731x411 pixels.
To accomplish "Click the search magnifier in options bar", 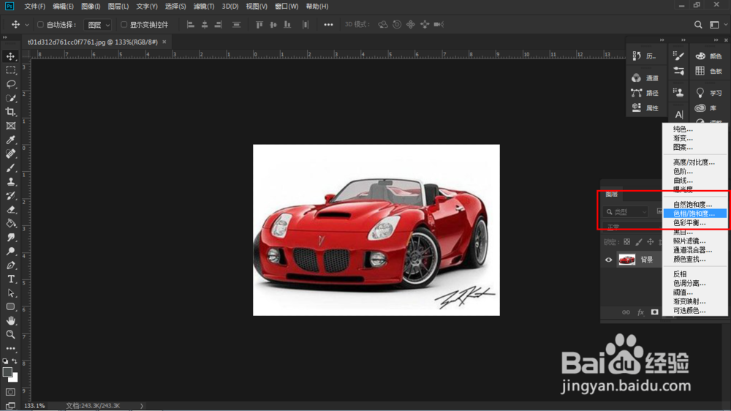I will pos(698,25).
